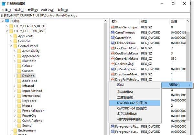
Task: Collapse the Control Panel tree node
Action: 11,46
